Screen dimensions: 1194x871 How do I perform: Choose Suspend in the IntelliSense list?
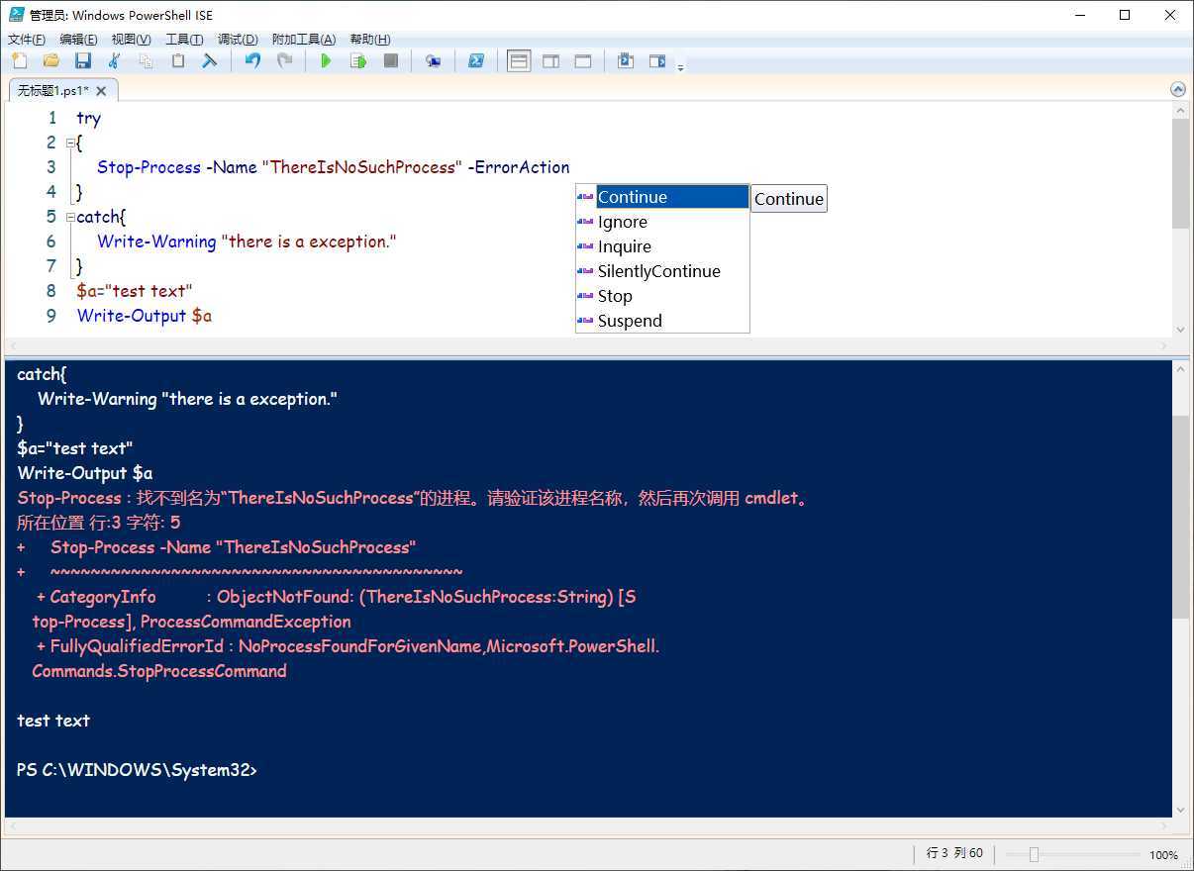click(662, 321)
